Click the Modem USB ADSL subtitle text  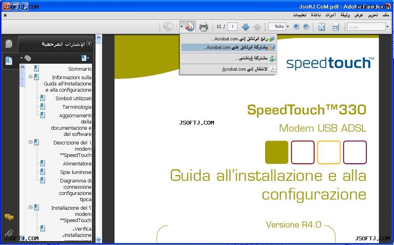tap(323, 128)
